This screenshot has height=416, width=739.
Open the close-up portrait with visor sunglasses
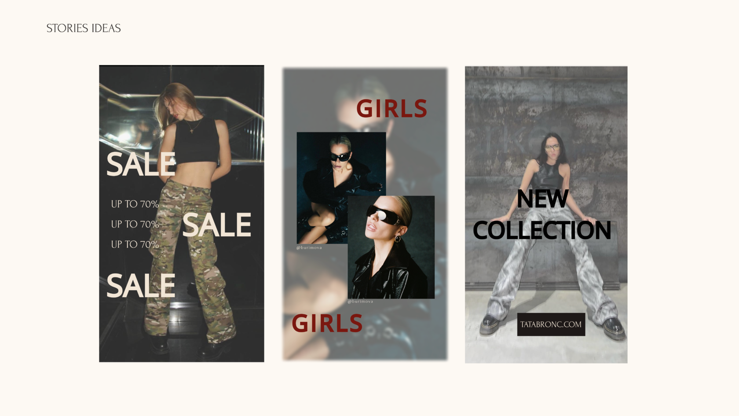391,247
